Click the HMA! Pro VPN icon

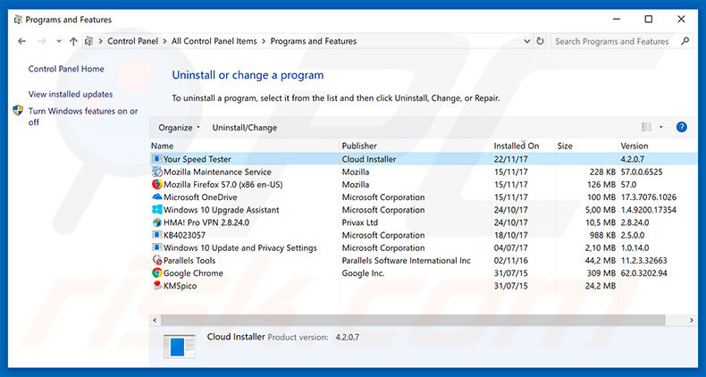156,222
